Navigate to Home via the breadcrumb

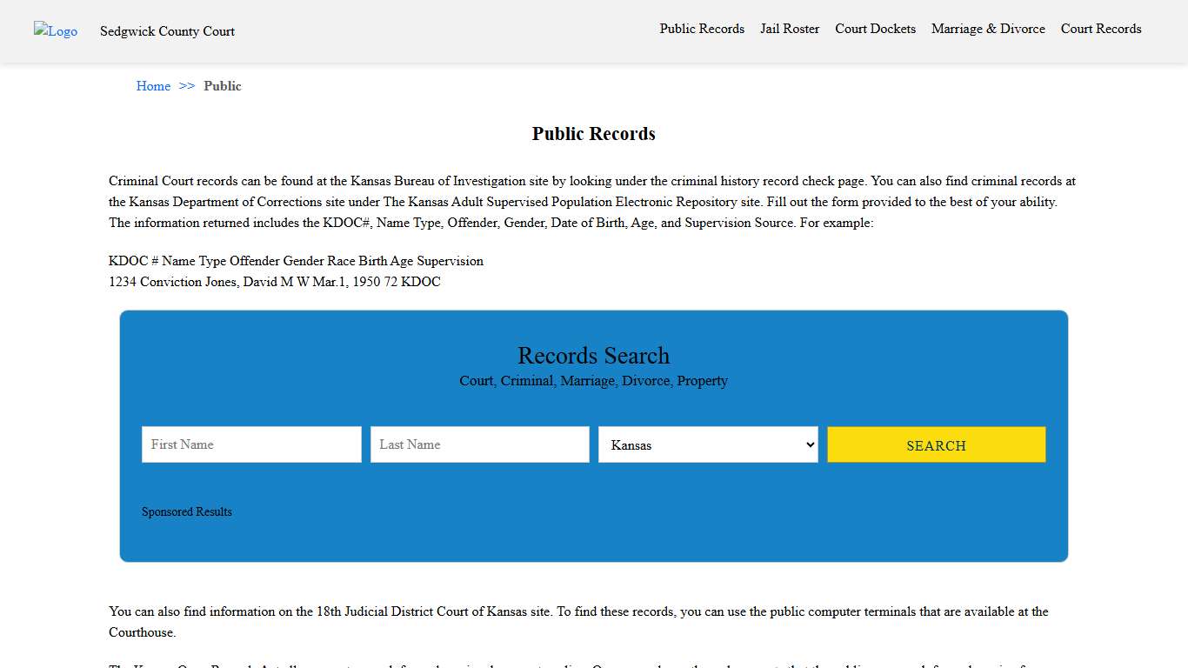pos(153,85)
